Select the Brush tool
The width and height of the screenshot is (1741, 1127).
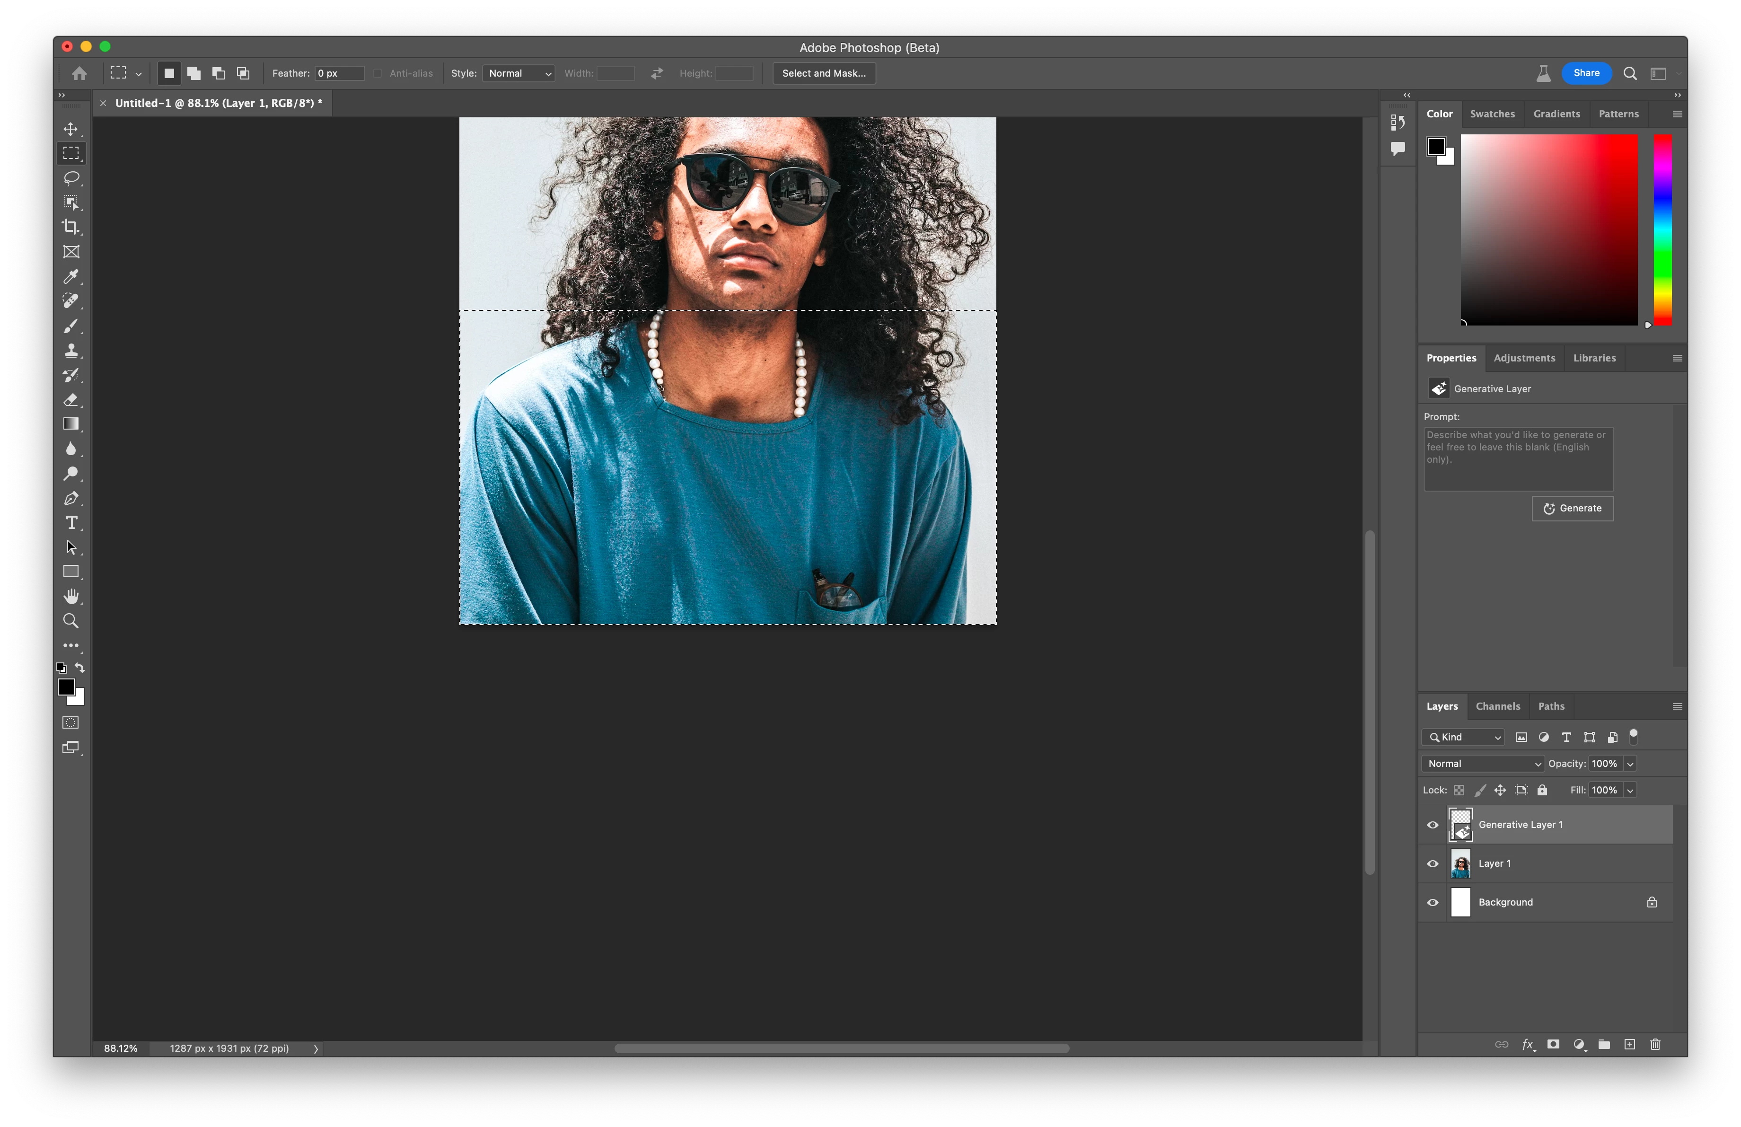pos(71,326)
